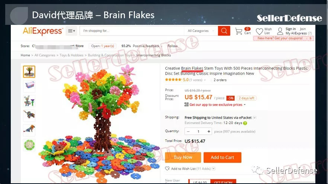This screenshot has height=184, width=328.
Task: Click the Add to Cart button
Action: pos(222,157)
